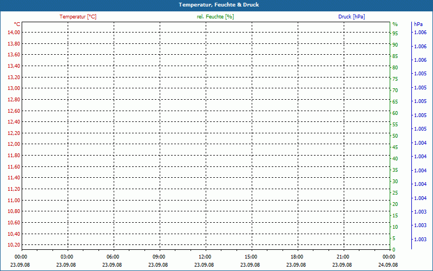
Task: Click the 90 value on humidity axis
Action: (x=395, y=45)
